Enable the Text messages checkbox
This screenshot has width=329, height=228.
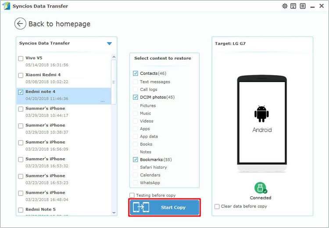136,82
